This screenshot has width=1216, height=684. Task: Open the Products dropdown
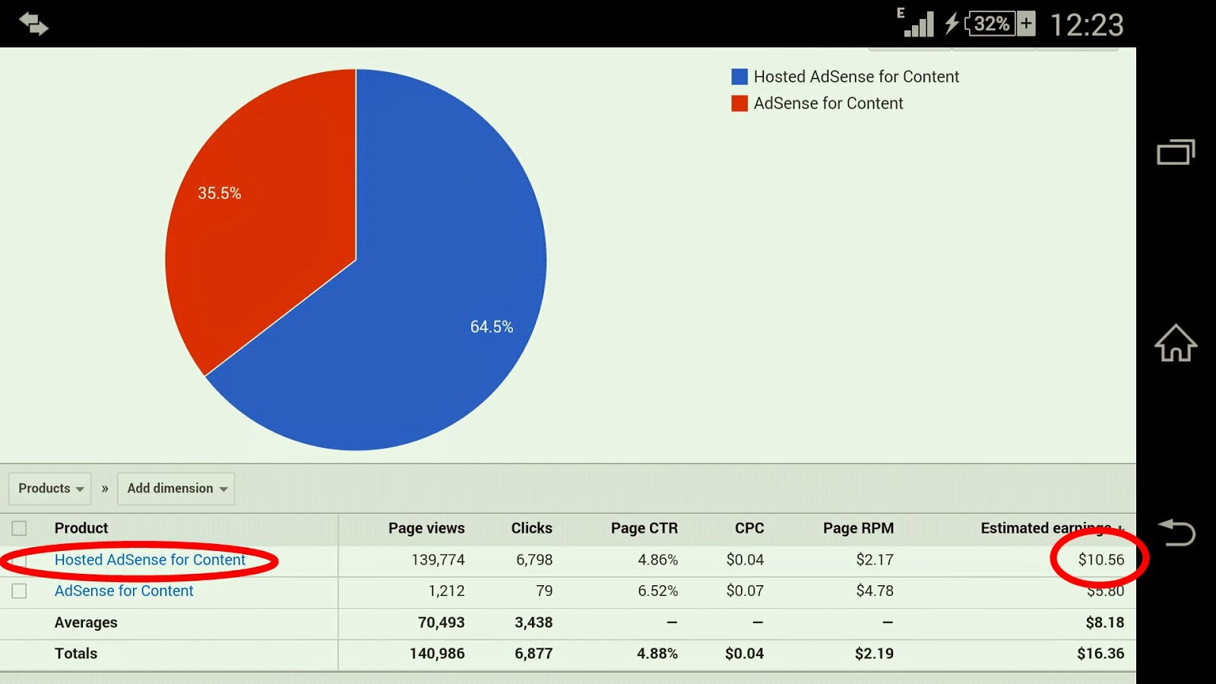[49, 489]
